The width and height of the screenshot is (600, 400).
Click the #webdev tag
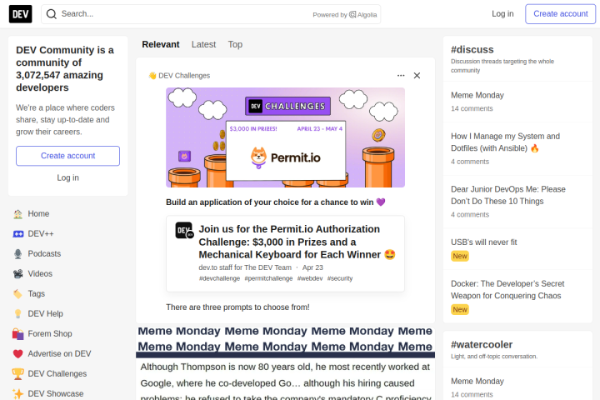click(310, 278)
